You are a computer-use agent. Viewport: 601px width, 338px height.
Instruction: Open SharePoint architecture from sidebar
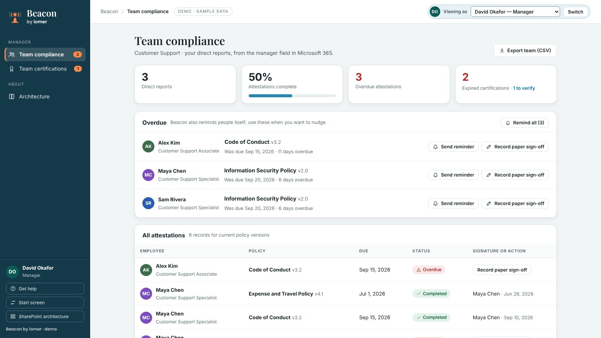45,317
